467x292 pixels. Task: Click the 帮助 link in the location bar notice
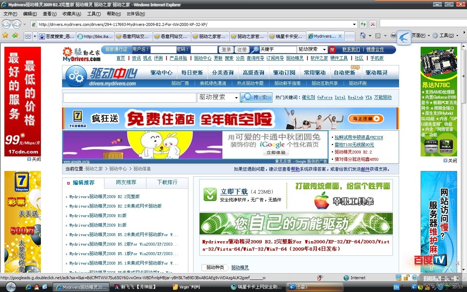click(x=295, y=169)
